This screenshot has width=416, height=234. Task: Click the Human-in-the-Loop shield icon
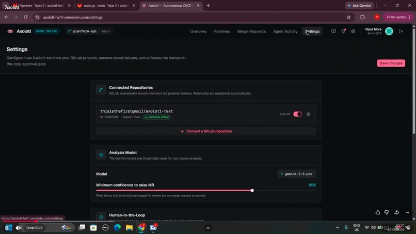101,217
